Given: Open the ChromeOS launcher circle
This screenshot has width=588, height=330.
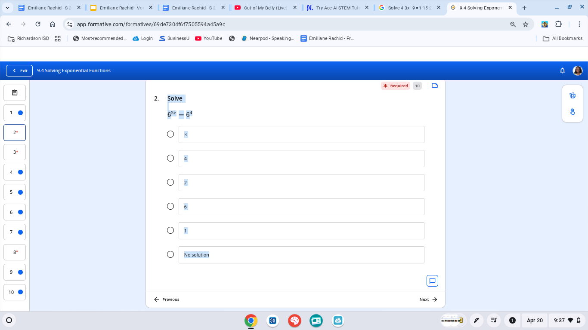Looking at the screenshot, I should pos(9,320).
